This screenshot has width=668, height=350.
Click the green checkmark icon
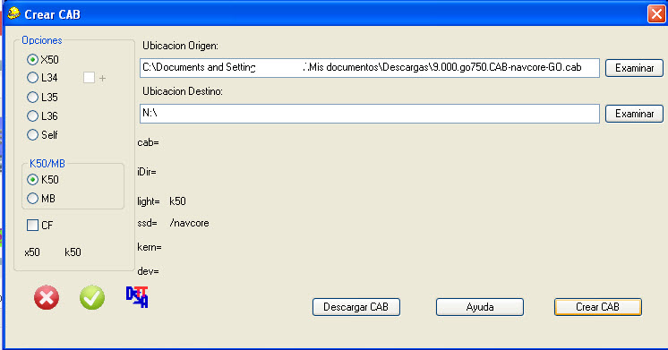pyautogui.click(x=92, y=297)
